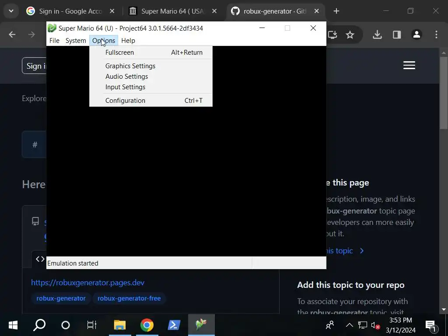Go back in Chrome
Screen dimensions: 448x336
(x=12, y=35)
